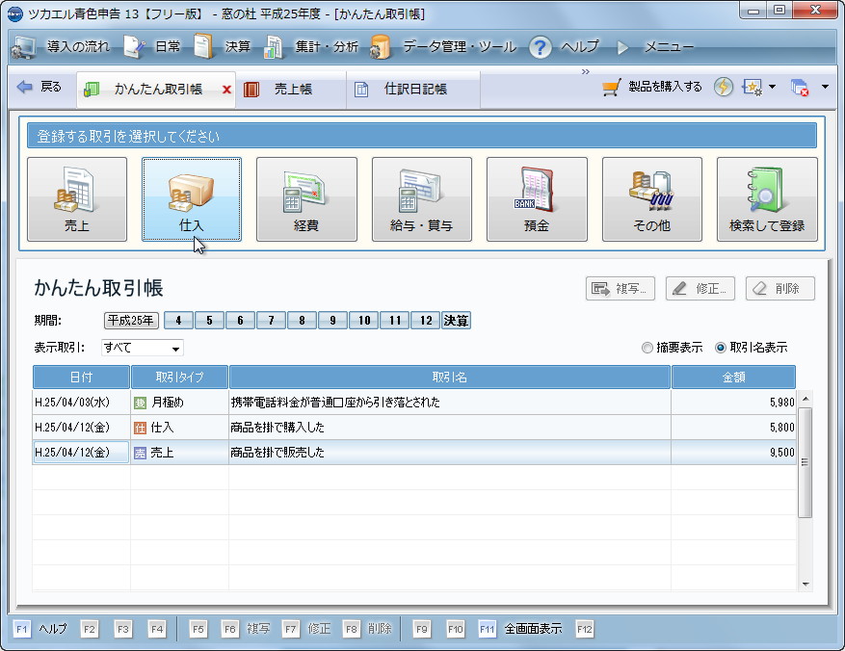845x651 pixels.
Task: Switch to the 仕訳日記帳 tab
Action: [413, 90]
